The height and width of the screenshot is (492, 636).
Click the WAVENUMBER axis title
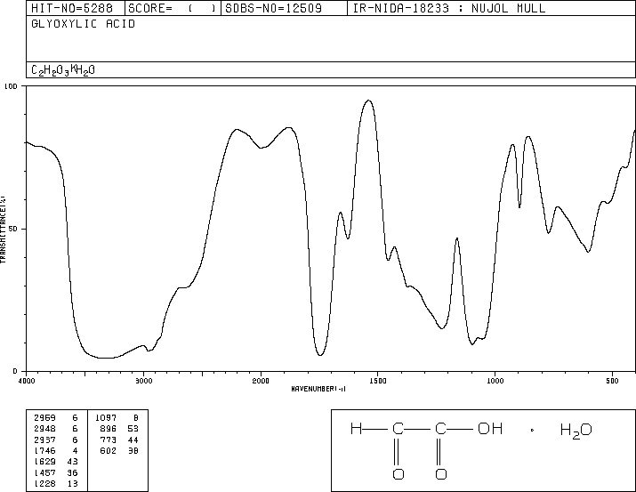[318, 389]
